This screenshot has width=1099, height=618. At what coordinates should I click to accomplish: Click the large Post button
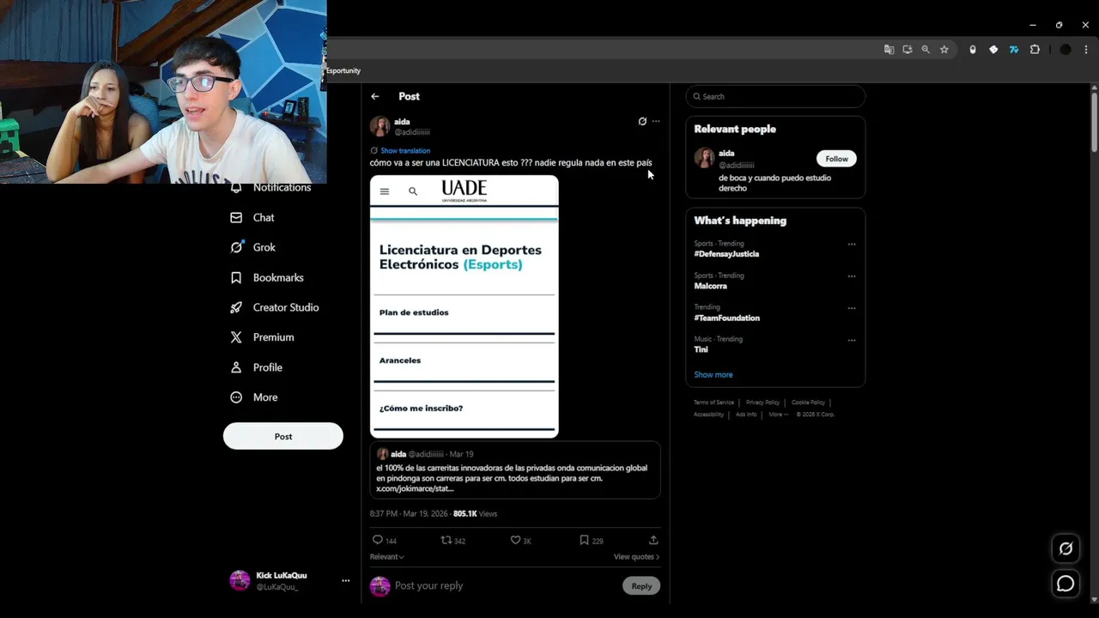pyautogui.click(x=283, y=436)
